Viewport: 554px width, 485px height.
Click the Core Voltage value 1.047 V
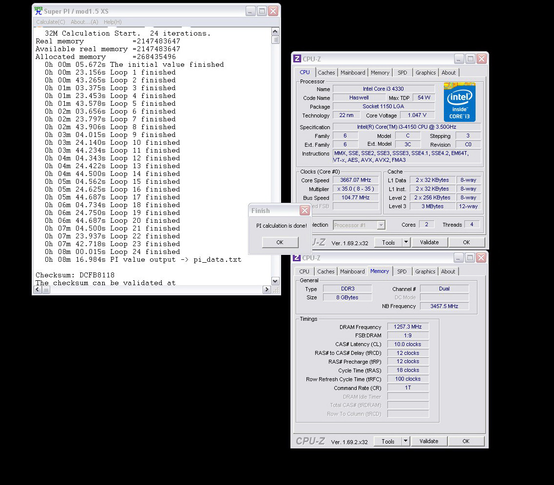(417, 115)
